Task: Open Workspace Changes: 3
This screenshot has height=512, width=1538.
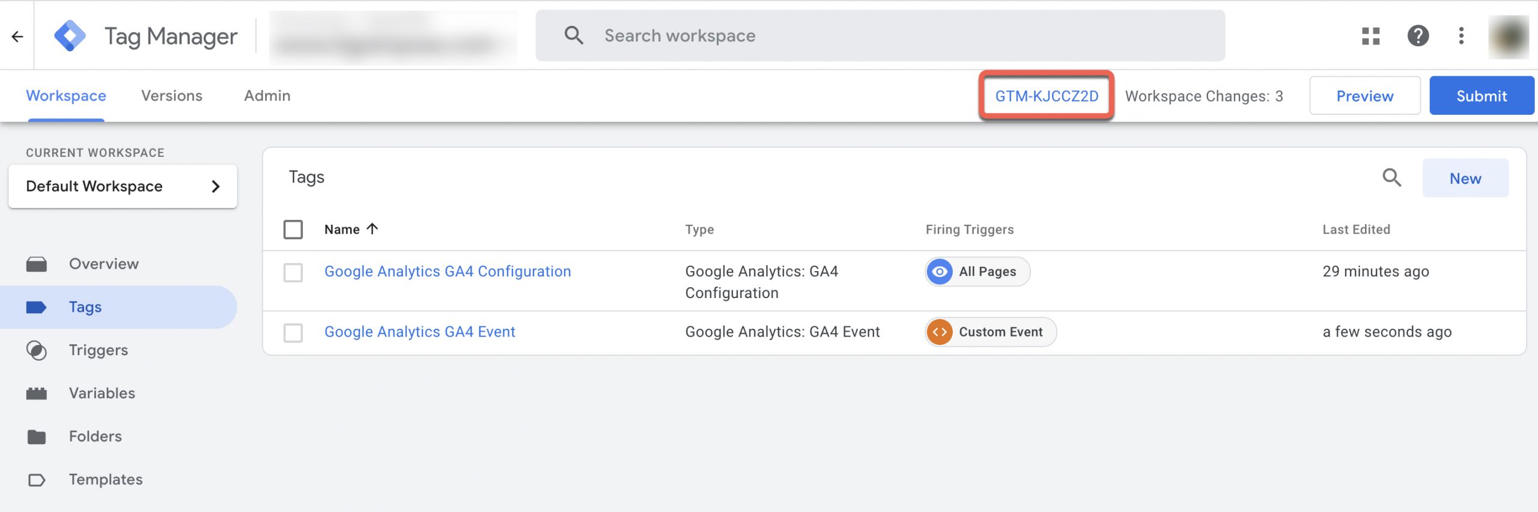Action: (1204, 96)
